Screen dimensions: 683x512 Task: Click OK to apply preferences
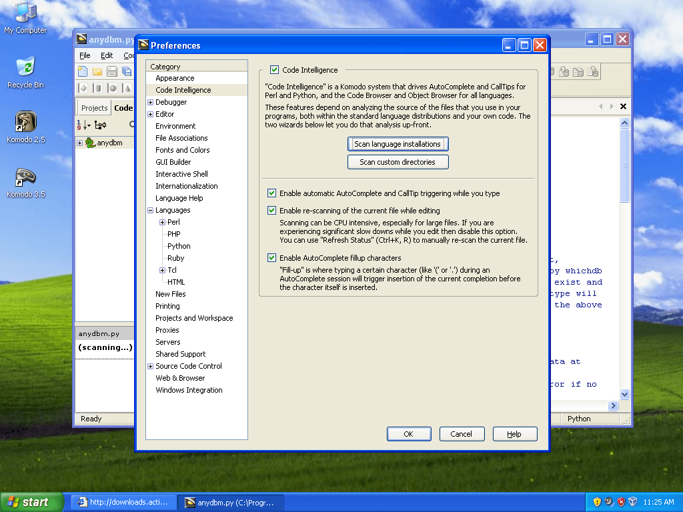[x=409, y=433]
